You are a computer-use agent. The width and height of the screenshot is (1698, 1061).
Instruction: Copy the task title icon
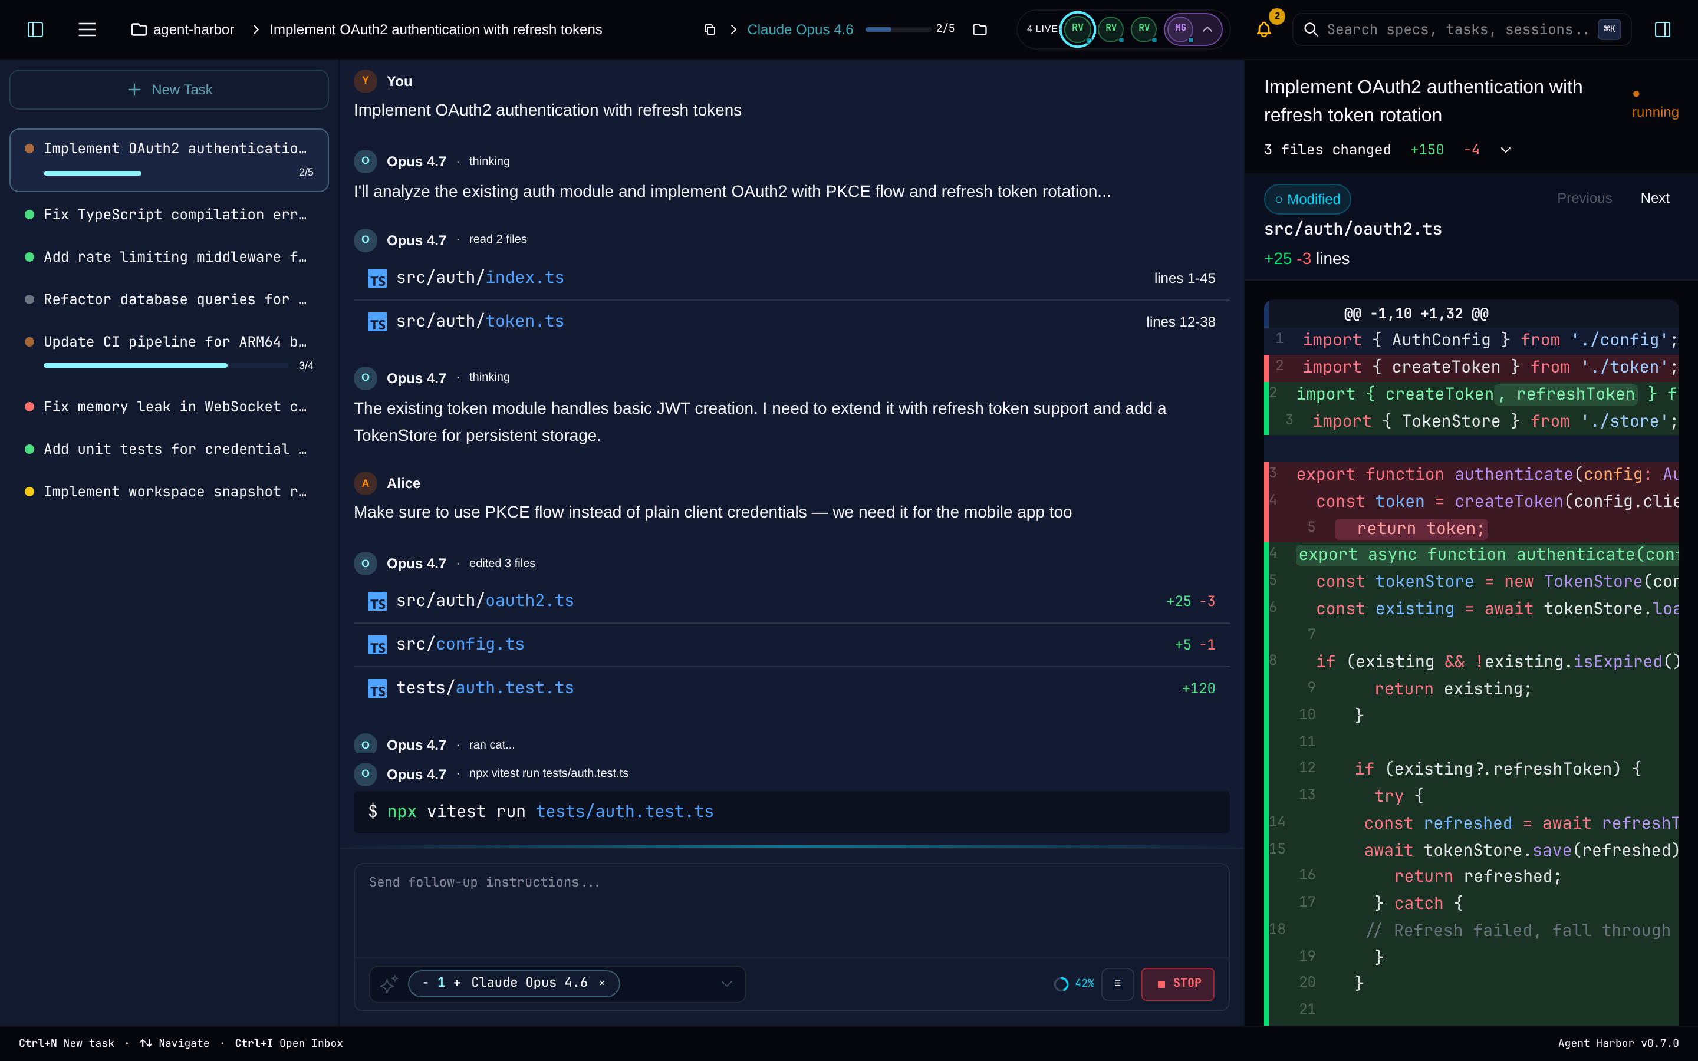[x=709, y=29]
